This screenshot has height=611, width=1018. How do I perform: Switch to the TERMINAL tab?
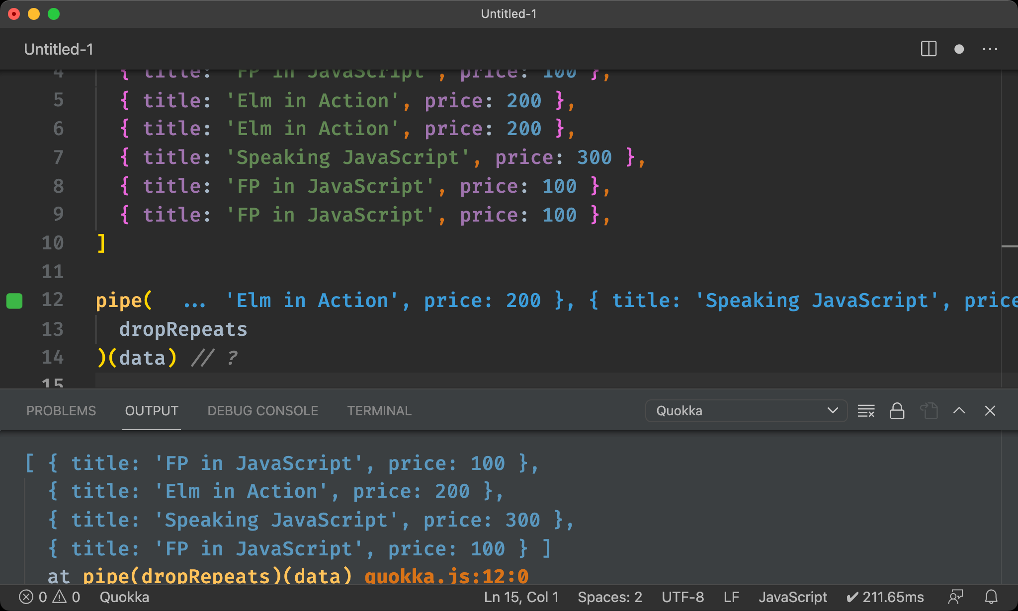(379, 411)
